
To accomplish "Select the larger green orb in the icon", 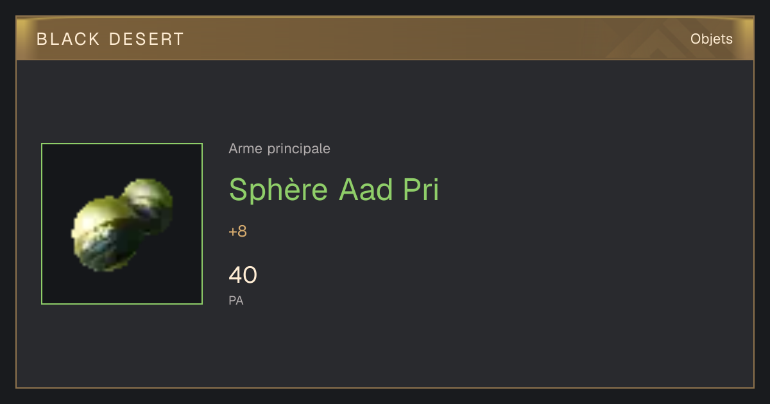I will (x=106, y=233).
